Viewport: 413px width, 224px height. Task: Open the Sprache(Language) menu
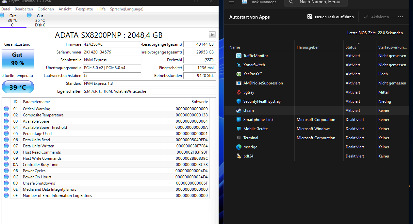coord(126,9)
